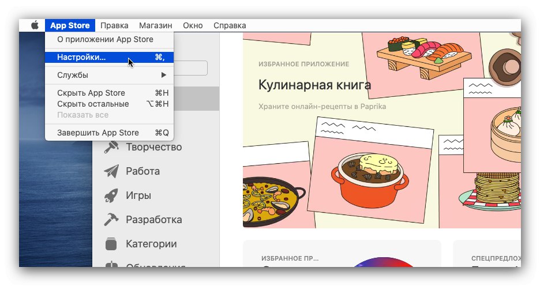Open the Кулинарная книга featured banner
Image resolution: width=540 pixels, height=286 pixels.
[381, 130]
